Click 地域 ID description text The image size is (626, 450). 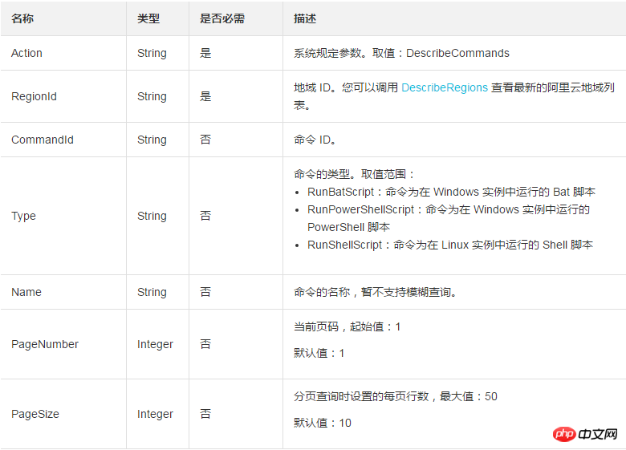point(454,96)
